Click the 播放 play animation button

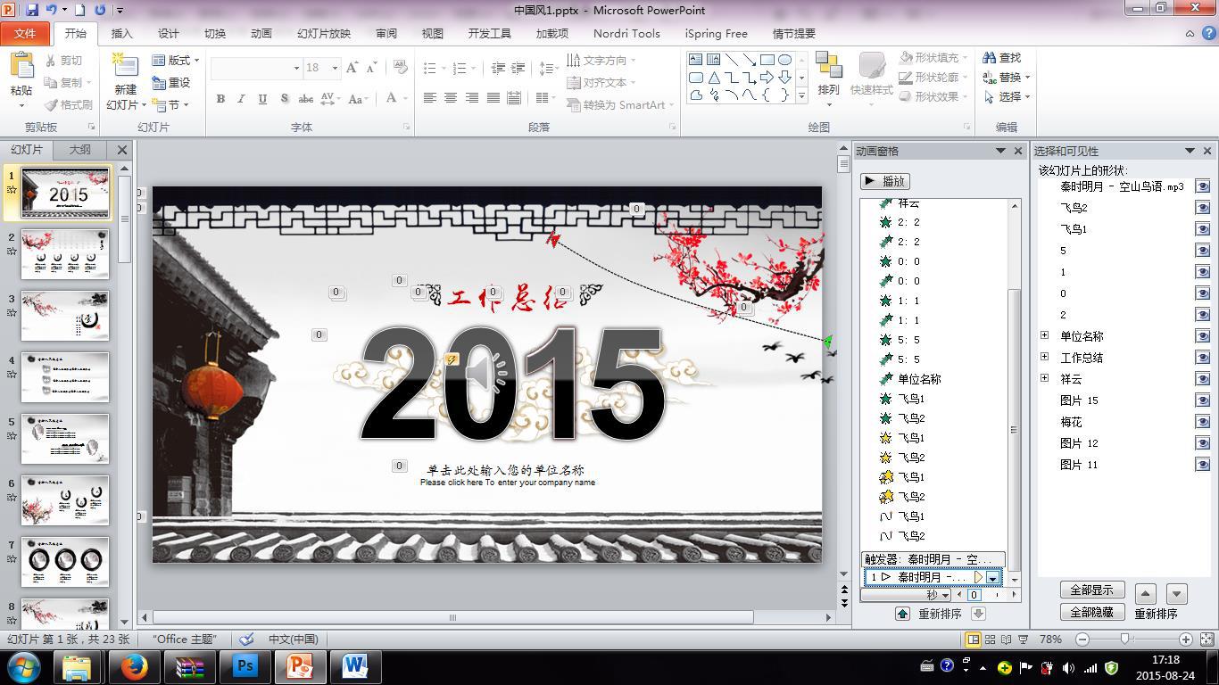[884, 181]
